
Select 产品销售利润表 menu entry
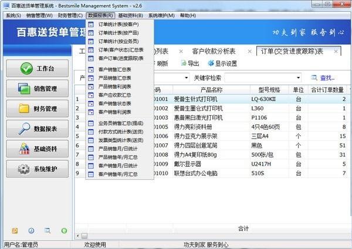pyautogui.click(x=114, y=86)
